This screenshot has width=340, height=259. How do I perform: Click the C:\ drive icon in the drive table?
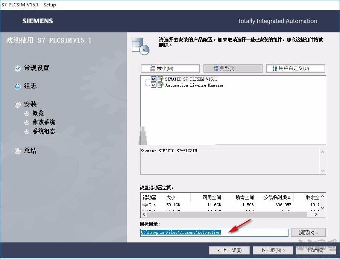(x=145, y=205)
